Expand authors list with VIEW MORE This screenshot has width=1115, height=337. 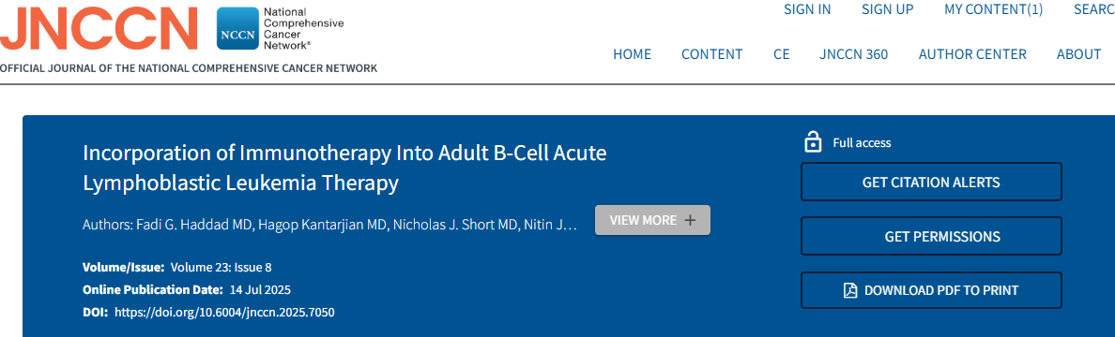coord(653,220)
